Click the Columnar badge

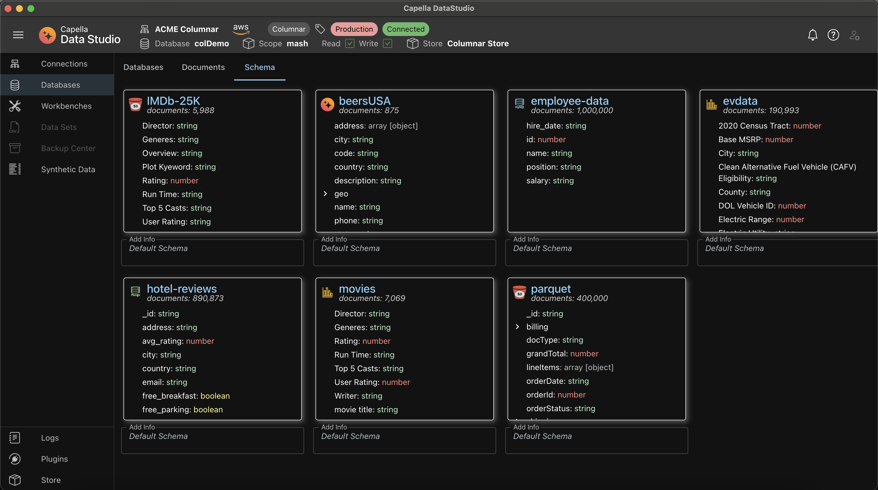[289, 29]
